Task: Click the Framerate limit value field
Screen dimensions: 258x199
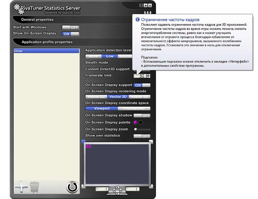Action: click(x=140, y=76)
